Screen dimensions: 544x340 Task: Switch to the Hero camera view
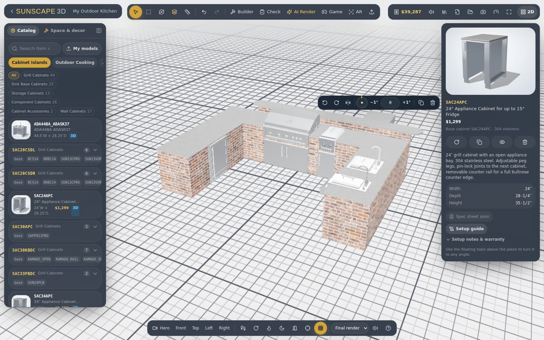point(161,328)
